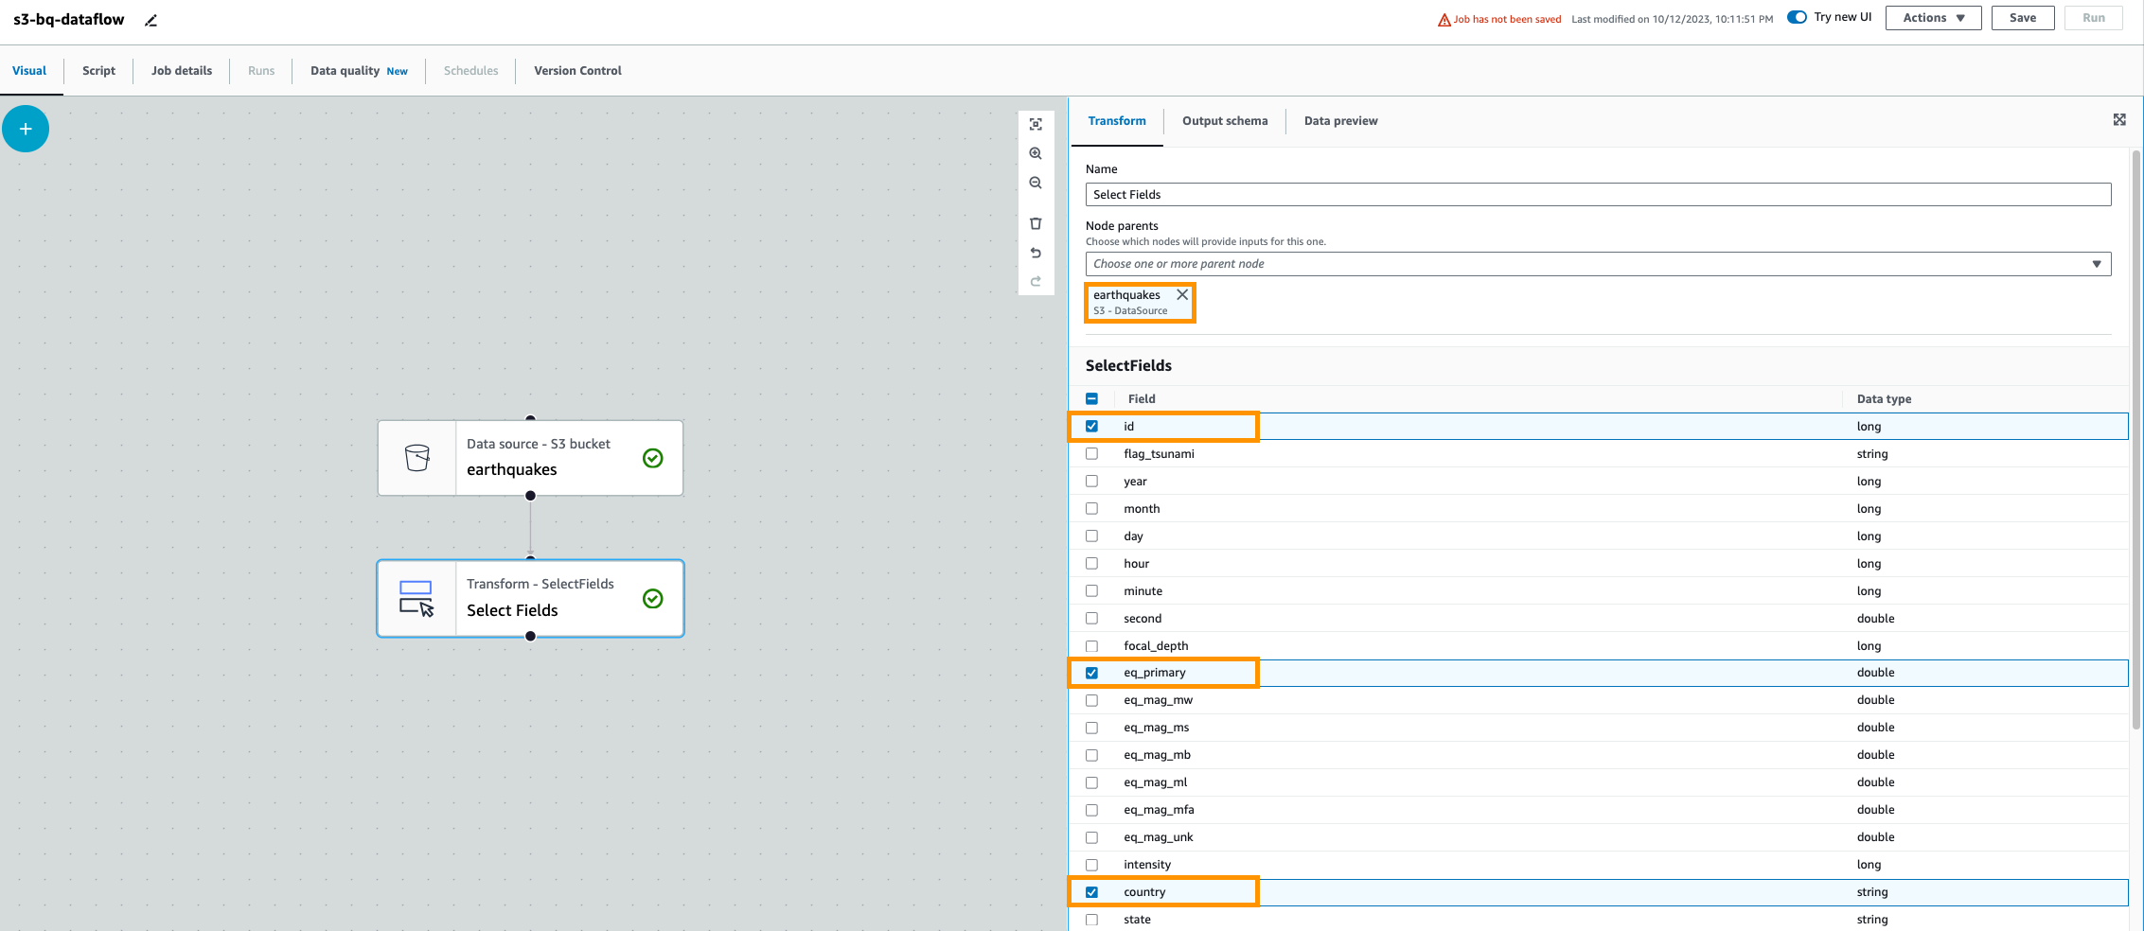Click the blue add node plus button

pyautogui.click(x=26, y=129)
